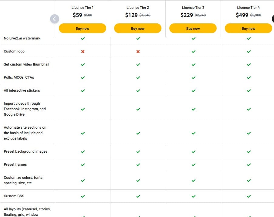
Task: Click the green checkmark for Custom CSS under Tier 1
Action: (x=82, y=196)
